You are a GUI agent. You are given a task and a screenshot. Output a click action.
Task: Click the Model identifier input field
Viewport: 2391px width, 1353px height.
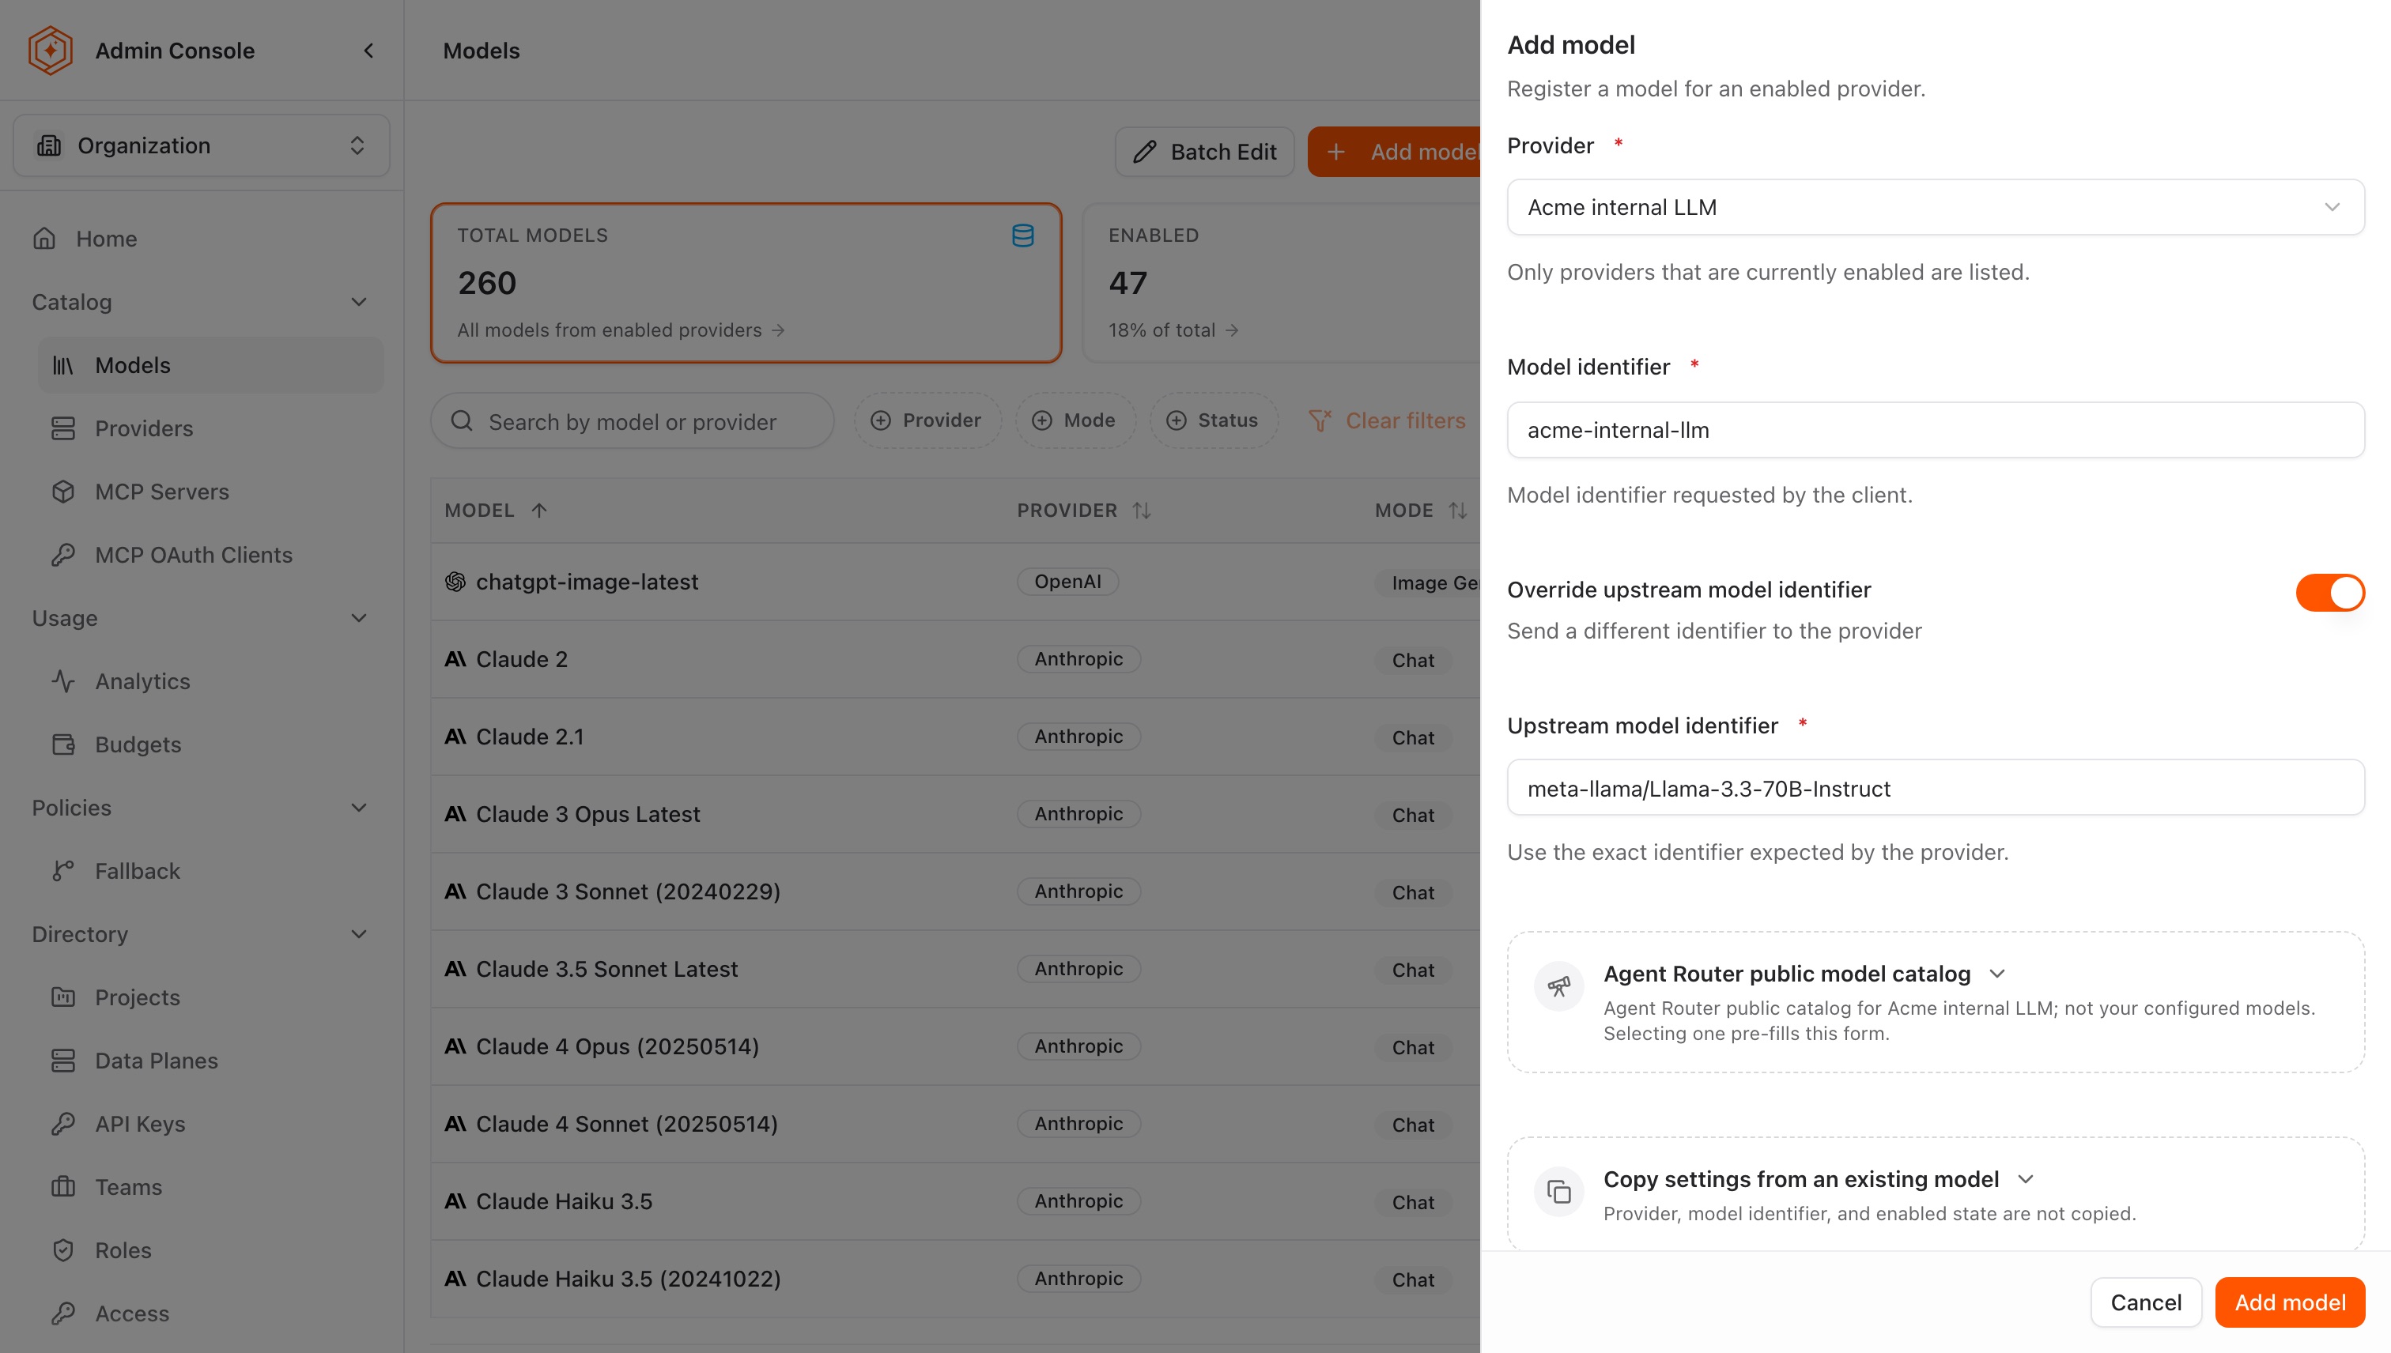[x=1936, y=430]
